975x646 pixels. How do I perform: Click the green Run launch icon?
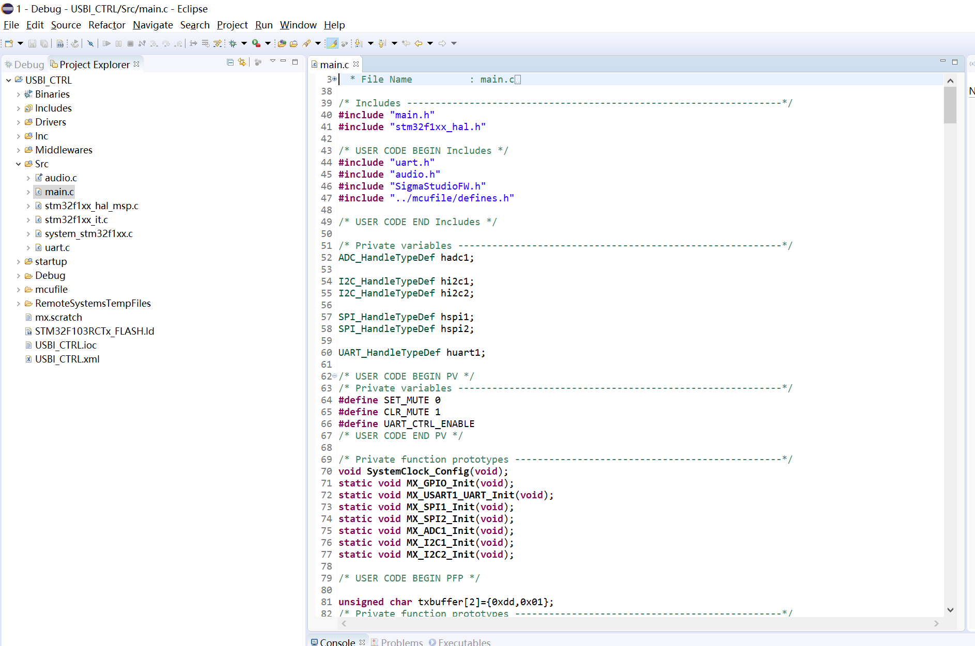(256, 43)
